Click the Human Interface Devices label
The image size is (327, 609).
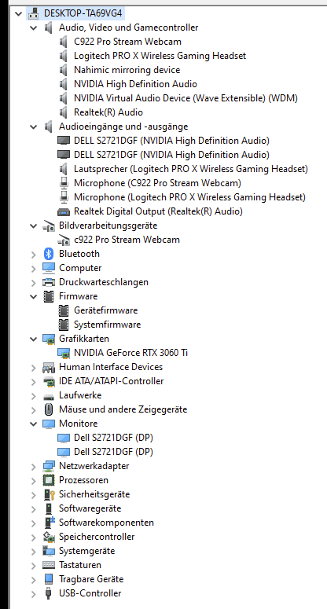tap(111, 367)
